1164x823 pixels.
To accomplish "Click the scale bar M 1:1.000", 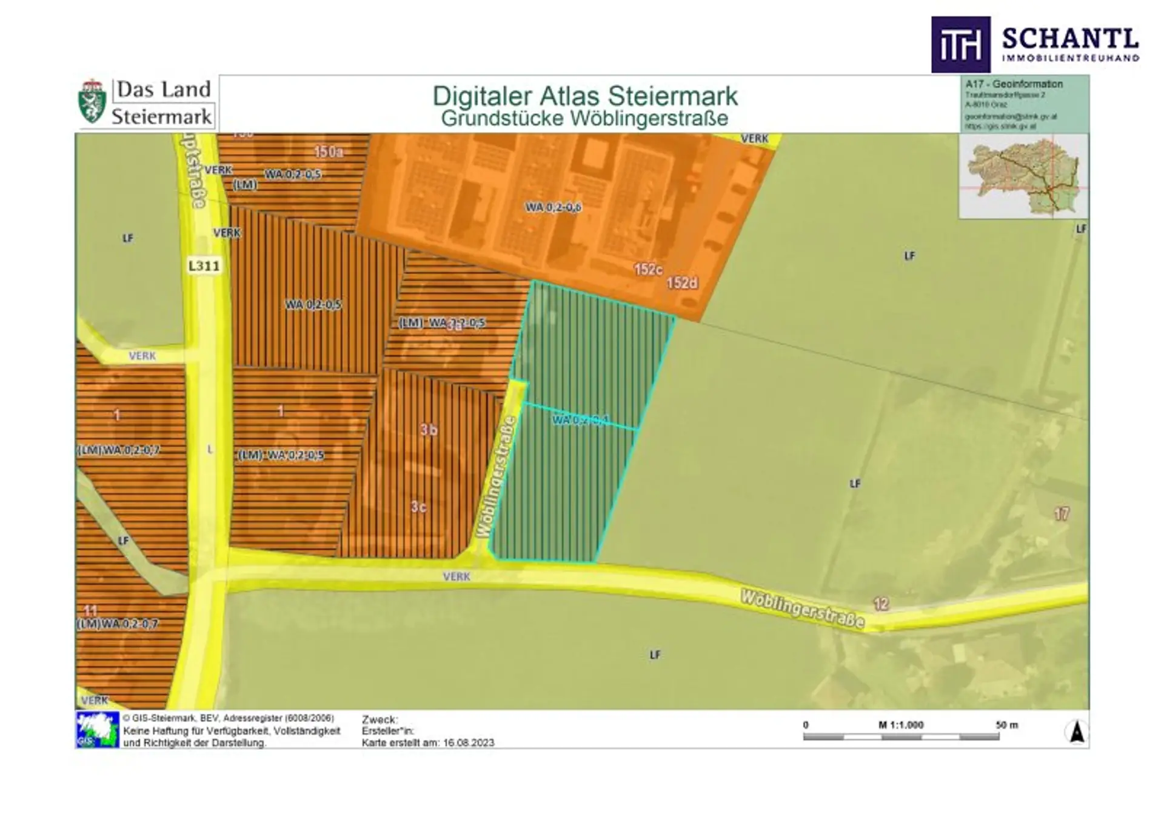I will 901,736.
